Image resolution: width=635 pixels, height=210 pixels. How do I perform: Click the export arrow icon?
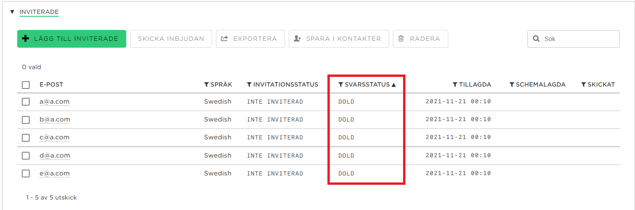(x=225, y=39)
